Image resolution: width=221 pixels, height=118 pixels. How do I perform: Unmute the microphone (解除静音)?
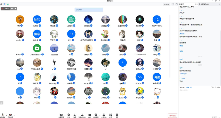pos(3,115)
